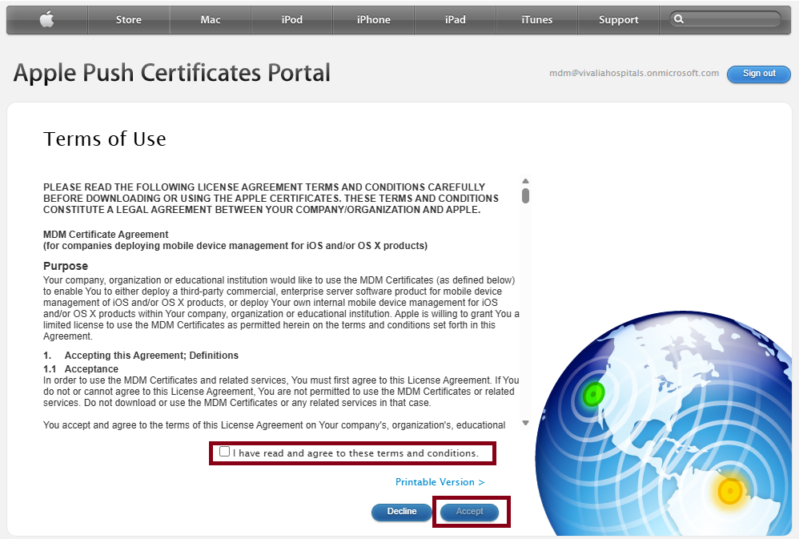Click the license agreement scrollbar thumb
This screenshot has width=799, height=539.
(x=525, y=195)
